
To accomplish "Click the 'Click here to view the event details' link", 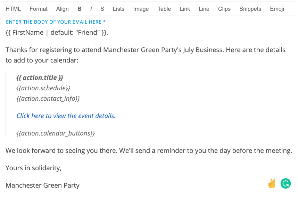I will coord(66,116).
